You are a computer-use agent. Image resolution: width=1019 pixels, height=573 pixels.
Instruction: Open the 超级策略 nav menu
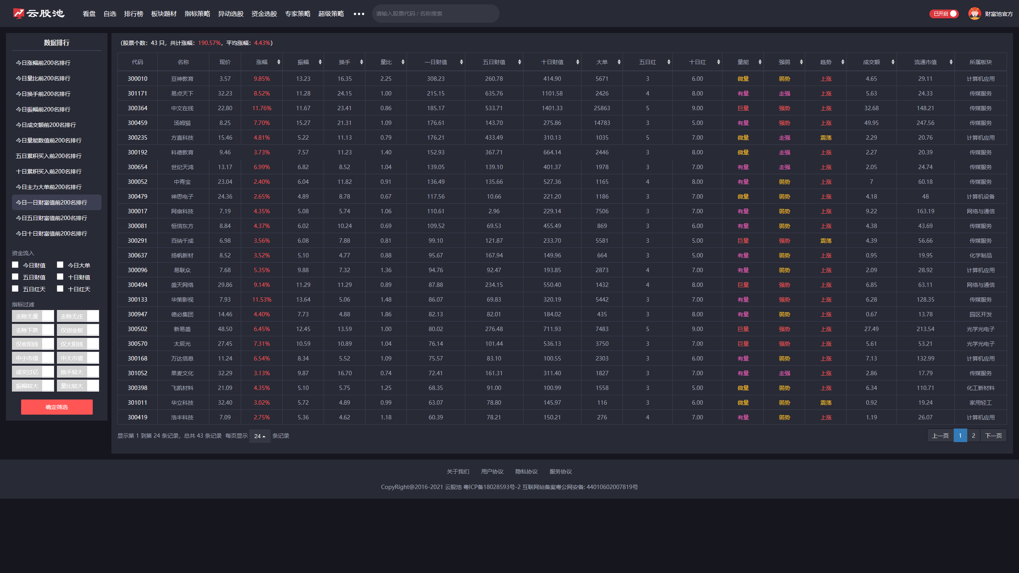[331, 14]
